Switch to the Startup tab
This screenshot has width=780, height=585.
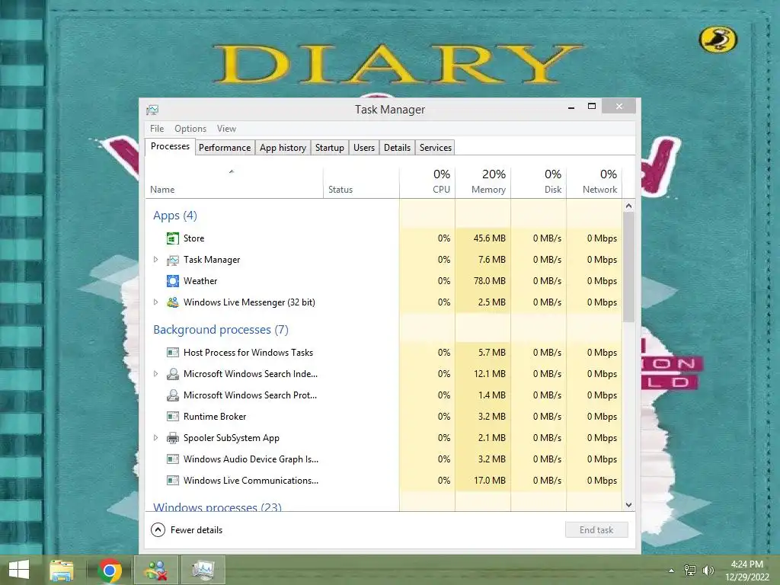pos(329,148)
